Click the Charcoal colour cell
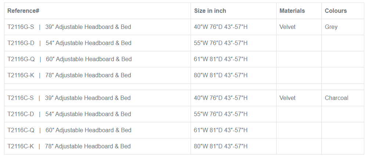 (x=336, y=98)
